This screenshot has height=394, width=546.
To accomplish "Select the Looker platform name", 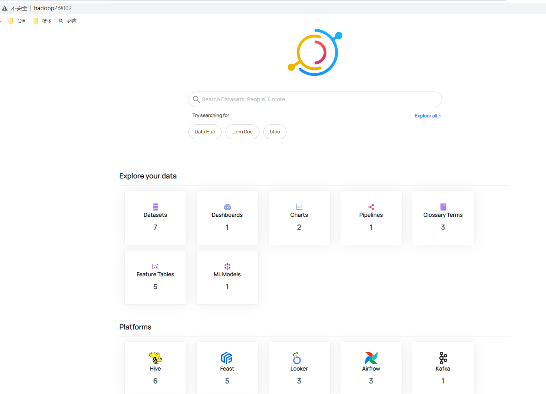I will [299, 369].
